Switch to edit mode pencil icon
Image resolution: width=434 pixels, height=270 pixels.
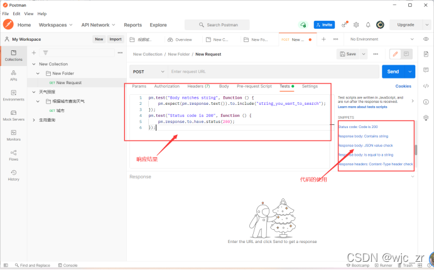[x=395, y=54]
